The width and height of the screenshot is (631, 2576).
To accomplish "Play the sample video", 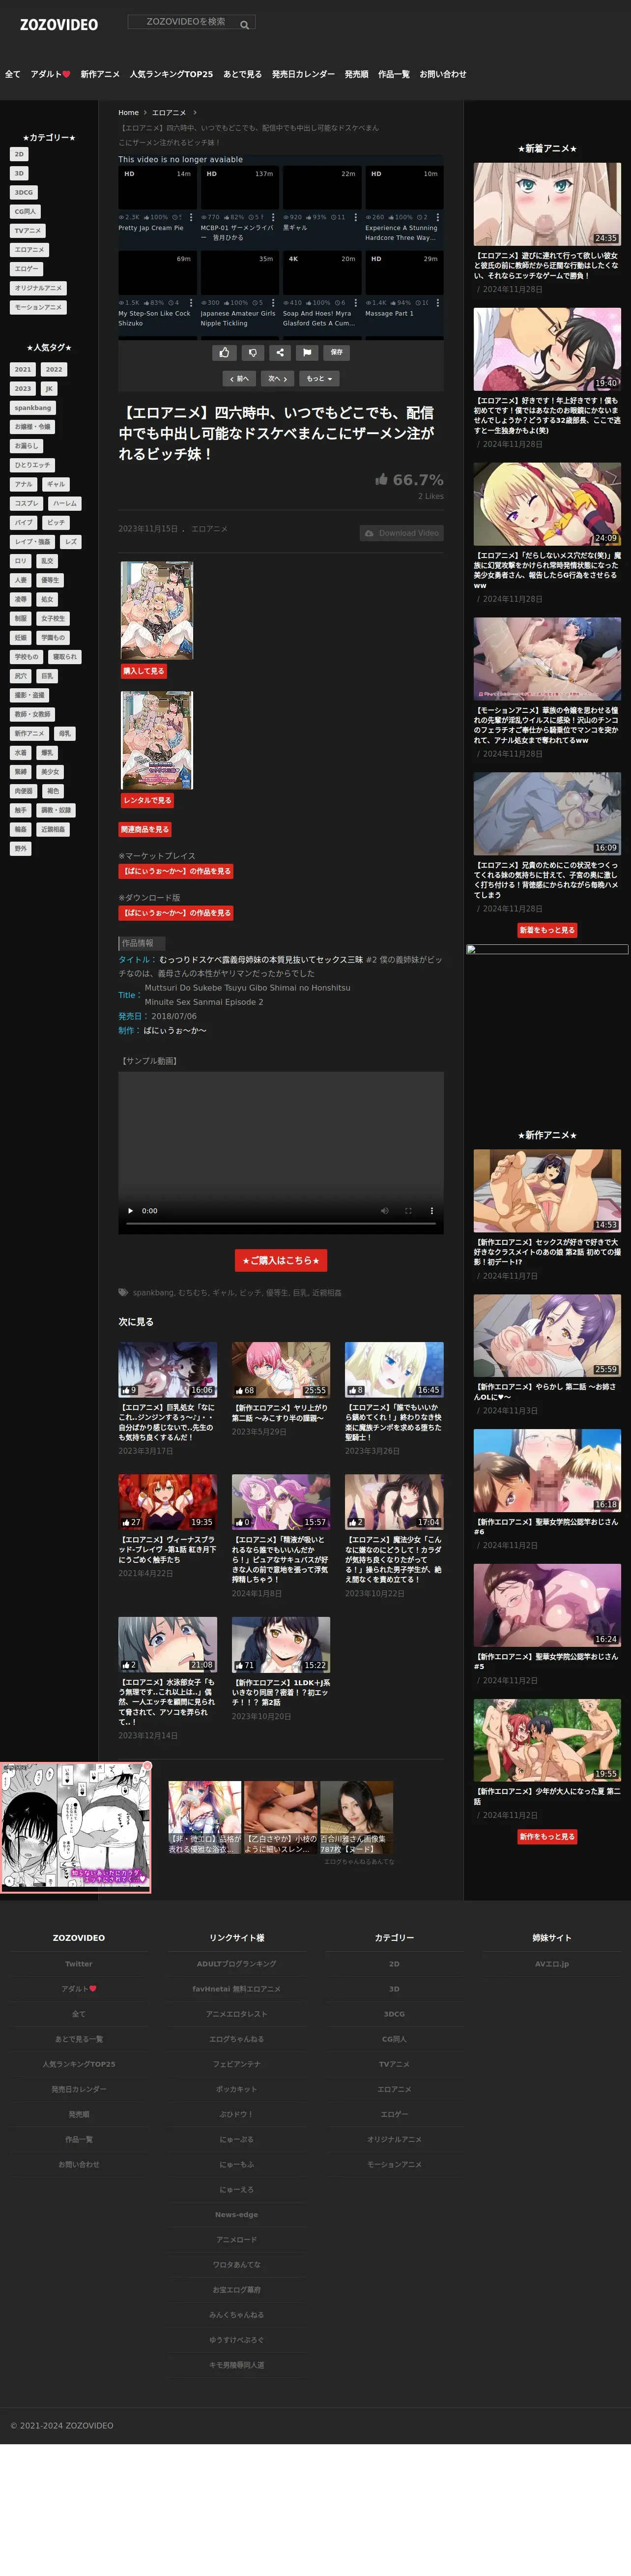I will tap(130, 1211).
